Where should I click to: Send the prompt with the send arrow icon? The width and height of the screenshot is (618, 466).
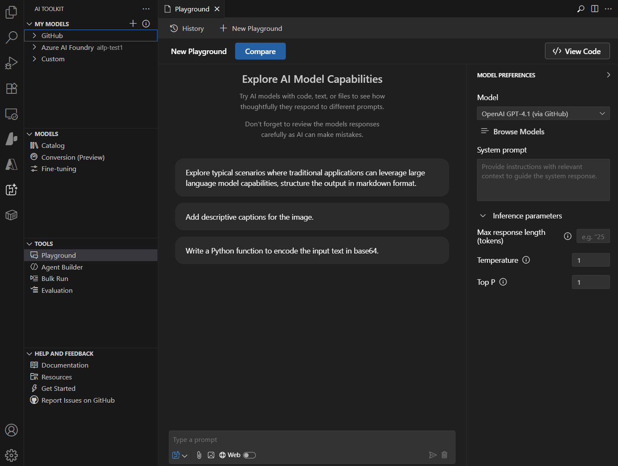pyautogui.click(x=433, y=455)
